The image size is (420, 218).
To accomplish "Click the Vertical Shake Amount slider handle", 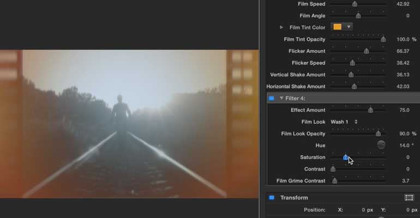I will (x=351, y=75).
